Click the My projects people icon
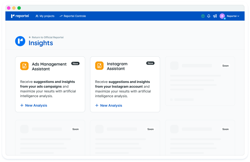Image resolution: width=250 pixels, height=162 pixels. point(37,16)
